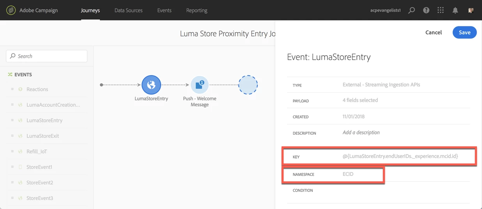Image resolution: width=482 pixels, height=209 pixels.
Task: Click the CONDITION field label
Action: 303,190
